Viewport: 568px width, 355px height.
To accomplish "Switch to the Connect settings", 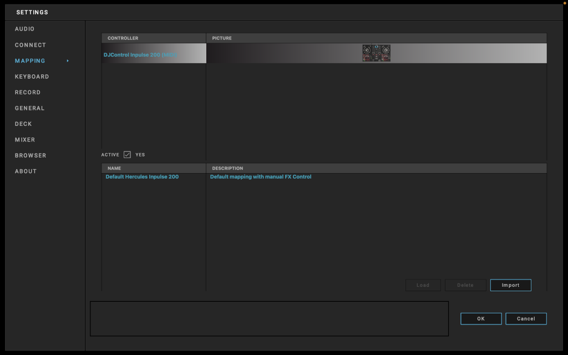I will coord(31,45).
